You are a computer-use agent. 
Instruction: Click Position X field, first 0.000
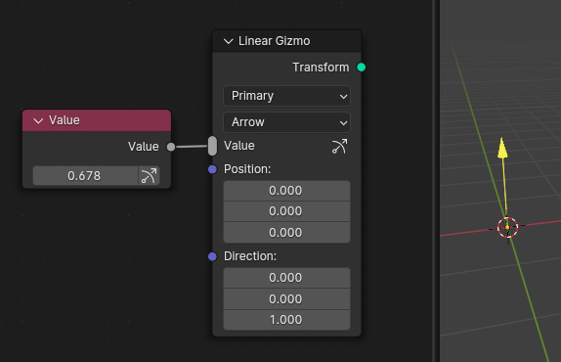pos(286,191)
